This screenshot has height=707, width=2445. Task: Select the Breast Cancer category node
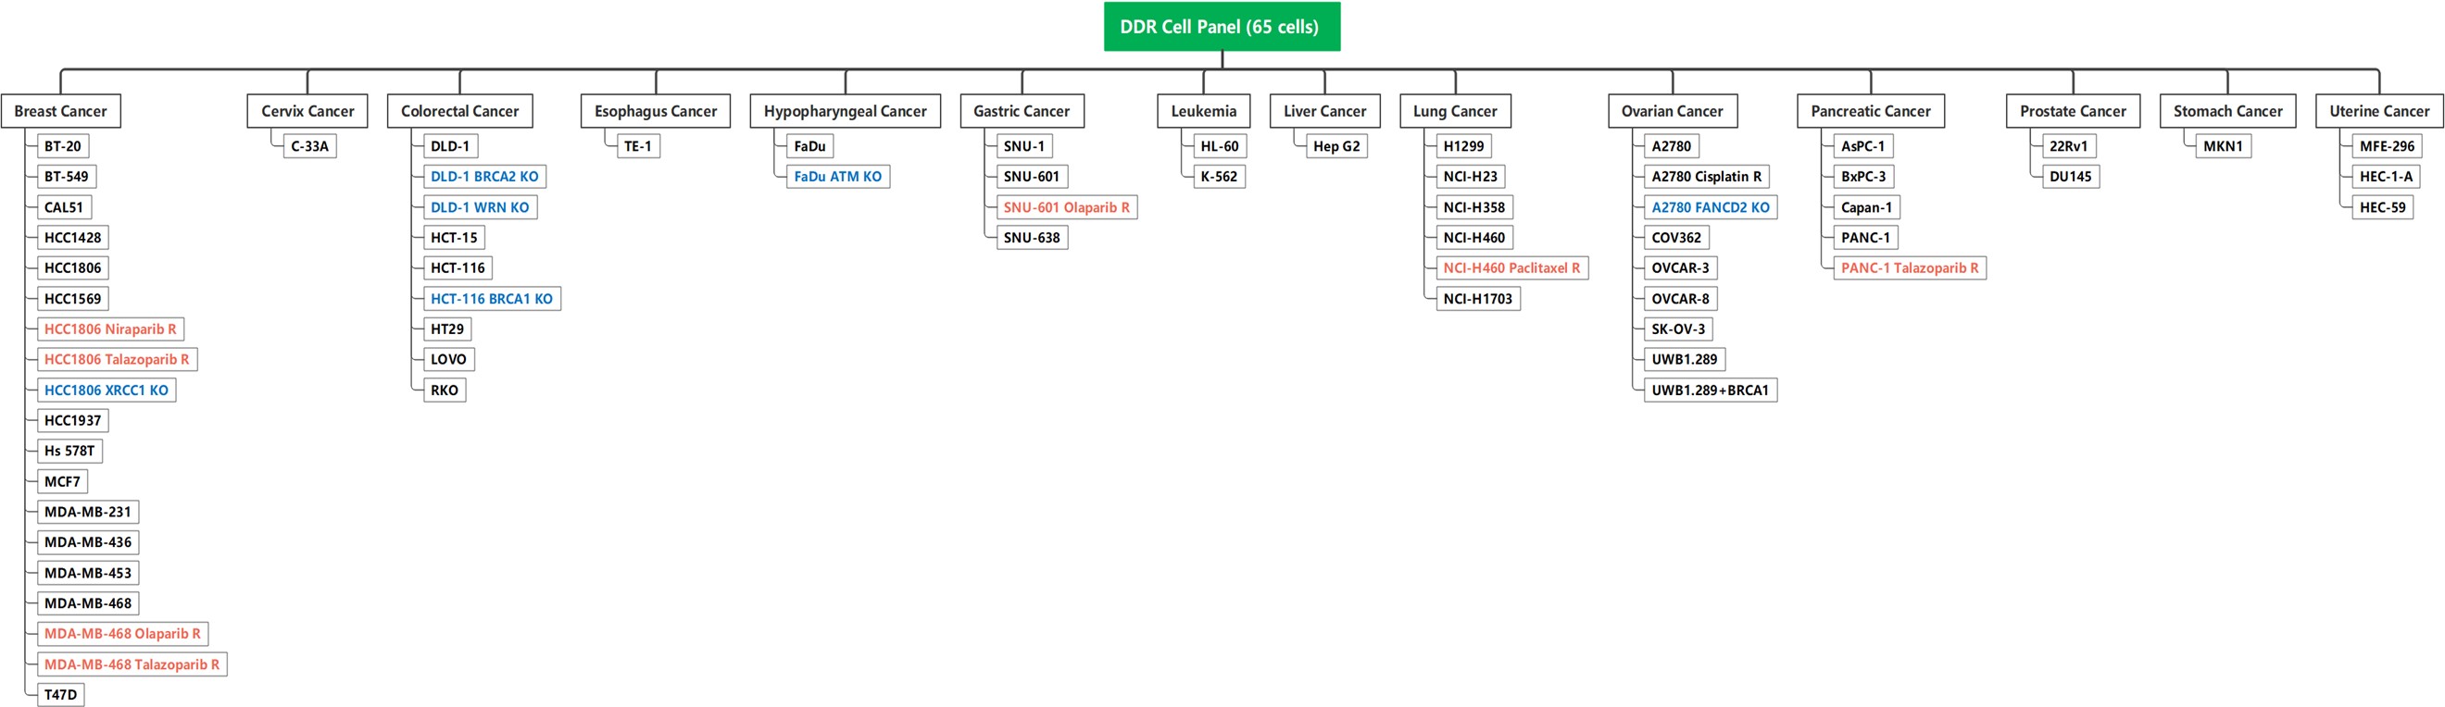click(x=61, y=111)
